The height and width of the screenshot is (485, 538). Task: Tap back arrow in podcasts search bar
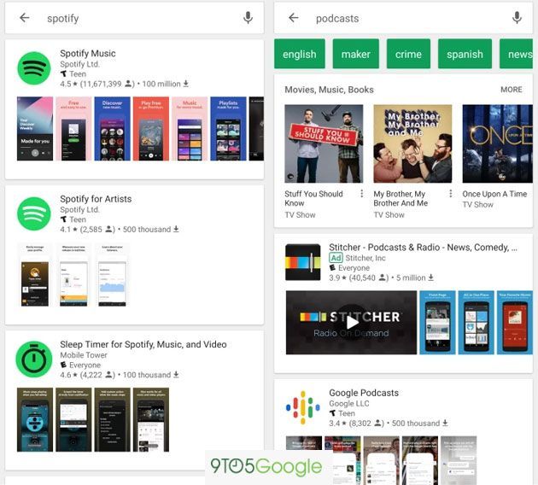[x=293, y=18]
